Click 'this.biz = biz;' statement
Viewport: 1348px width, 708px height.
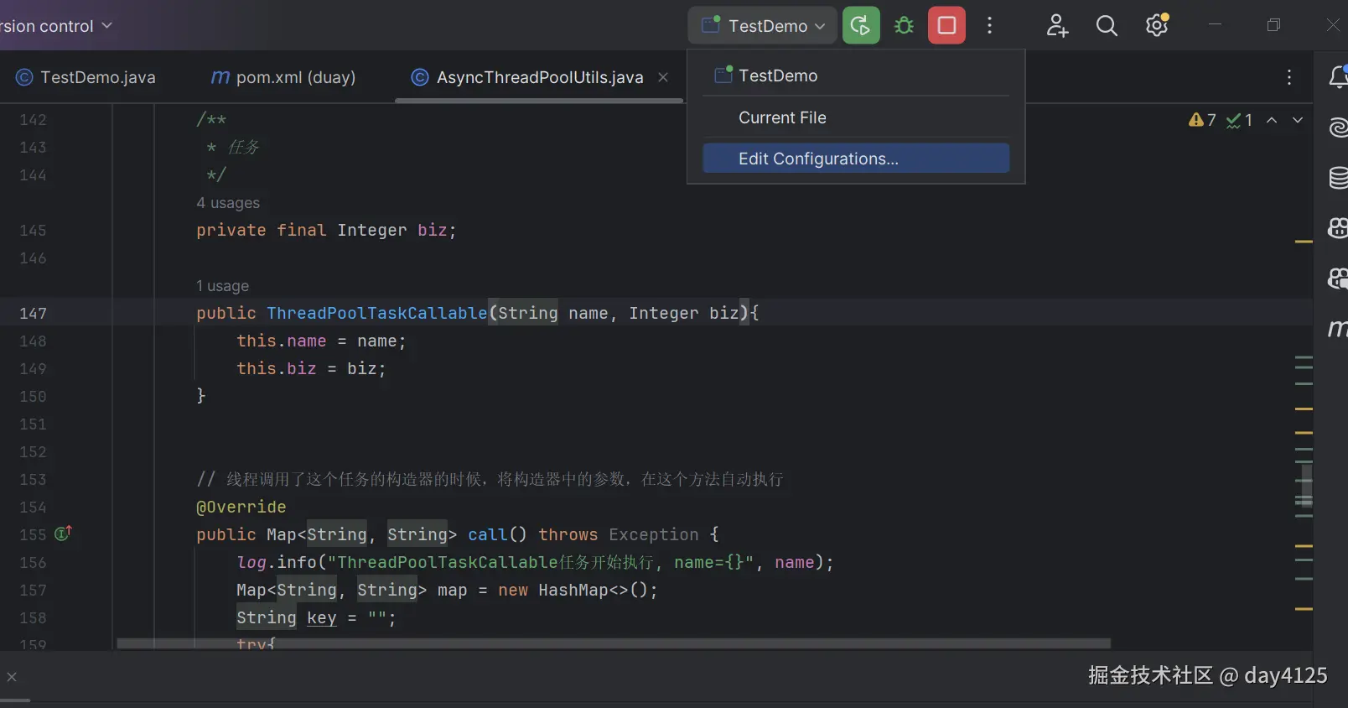pyautogui.click(x=311, y=368)
